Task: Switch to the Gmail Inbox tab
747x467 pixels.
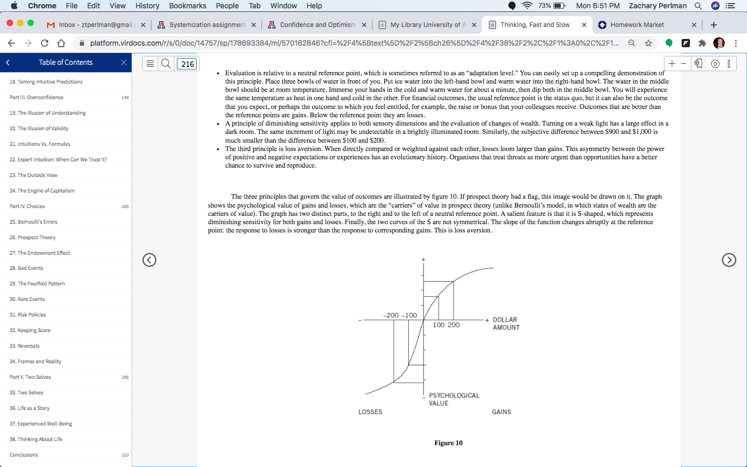Action: (96, 25)
